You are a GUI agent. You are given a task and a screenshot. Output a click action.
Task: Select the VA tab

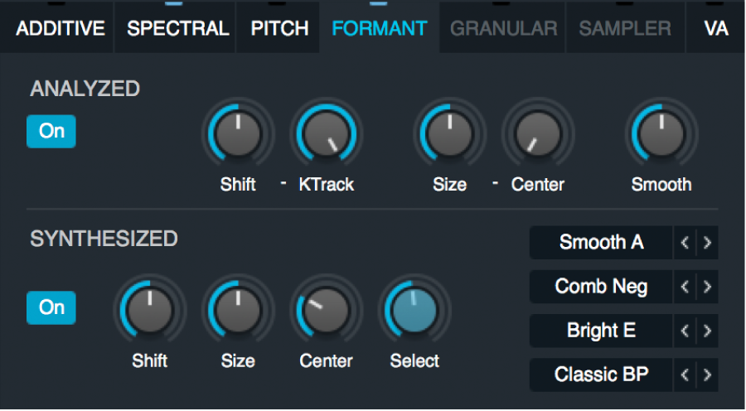[x=715, y=28]
